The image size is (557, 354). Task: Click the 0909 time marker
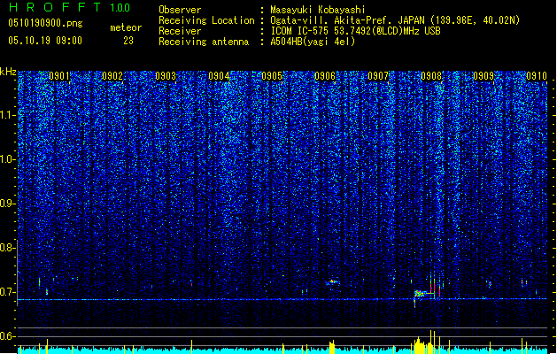point(484,76)
